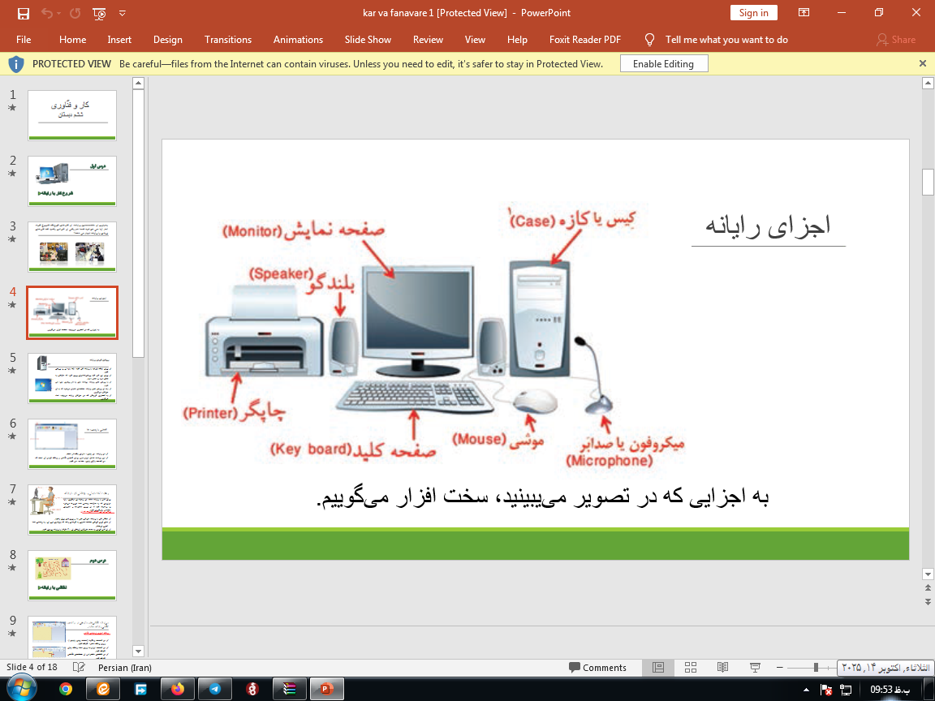Select the Start From Beginning slideshow icon

pos(98,14)
